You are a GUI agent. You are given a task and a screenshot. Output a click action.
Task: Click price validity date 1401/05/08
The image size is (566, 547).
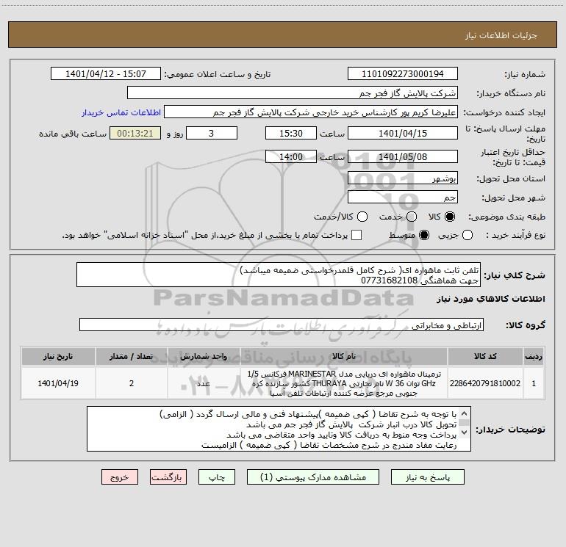(403, 156)
